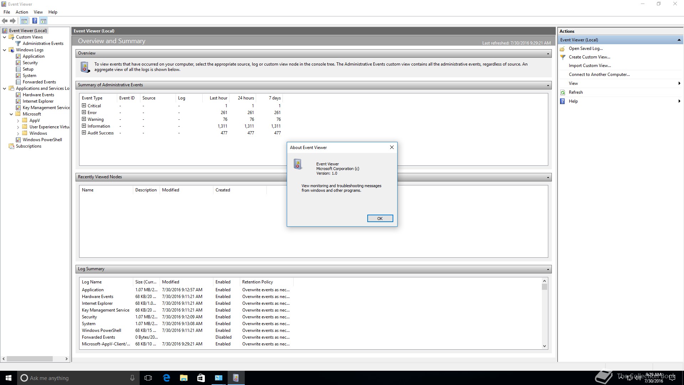Open View submenu in Actions pane

[x=620, y=83]
